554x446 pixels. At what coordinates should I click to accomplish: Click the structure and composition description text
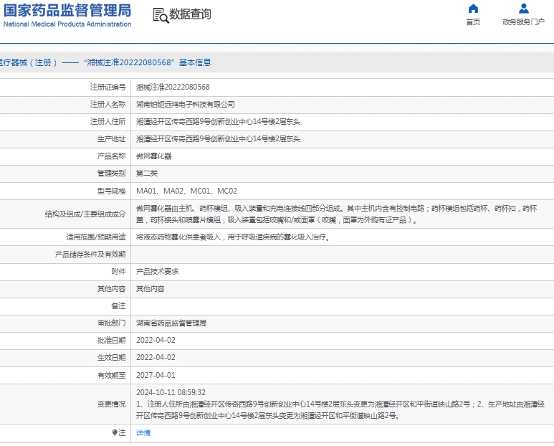tap(336, 214)
